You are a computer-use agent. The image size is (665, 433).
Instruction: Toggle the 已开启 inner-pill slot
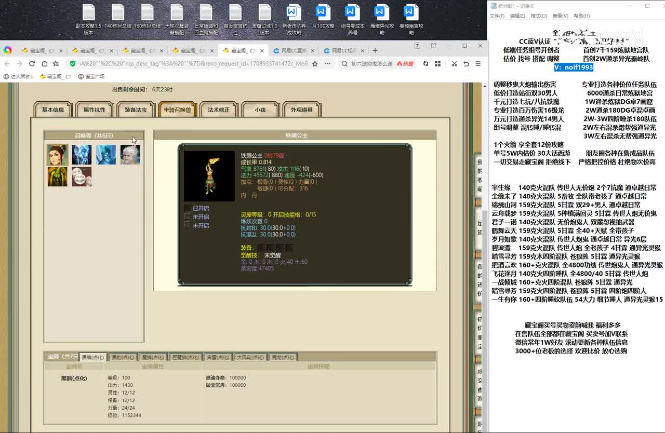click(x=197, y=208)
